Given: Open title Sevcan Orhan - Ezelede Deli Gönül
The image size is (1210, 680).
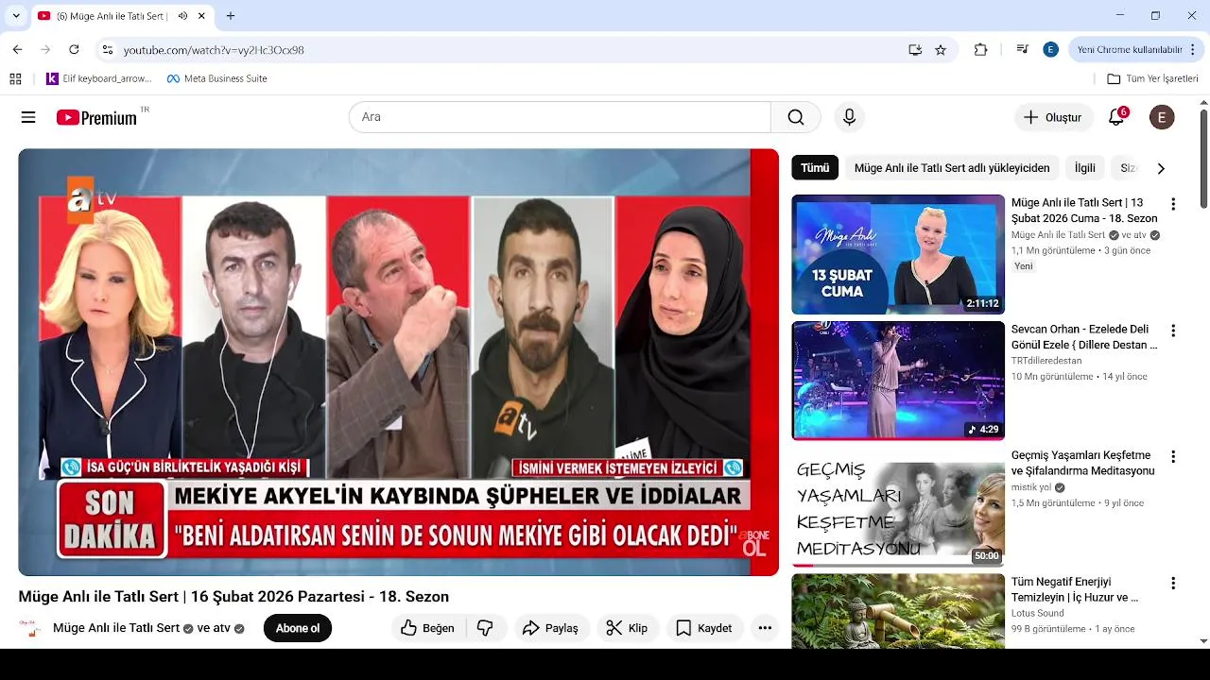Looking at the screenshot, I should [x=1084, y=337].
